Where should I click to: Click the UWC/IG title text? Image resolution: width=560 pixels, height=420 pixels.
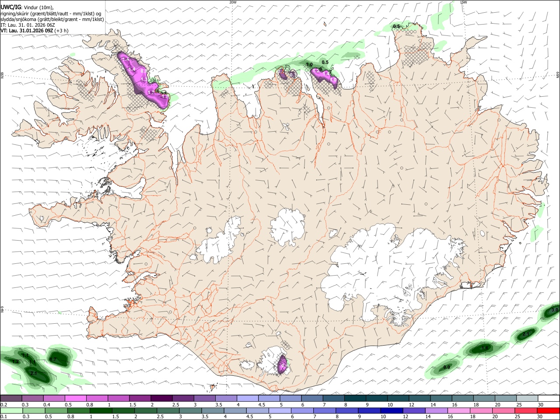11,7
